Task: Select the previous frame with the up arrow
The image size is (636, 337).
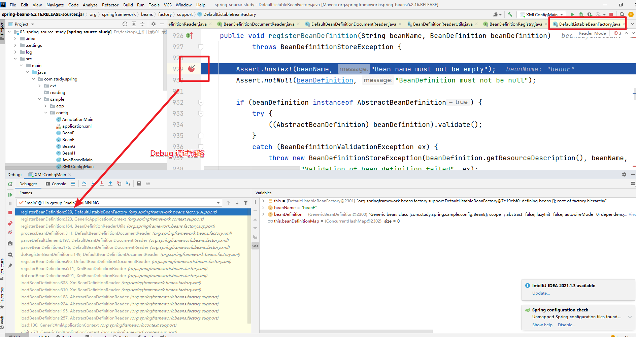Action: click(228, 203)
